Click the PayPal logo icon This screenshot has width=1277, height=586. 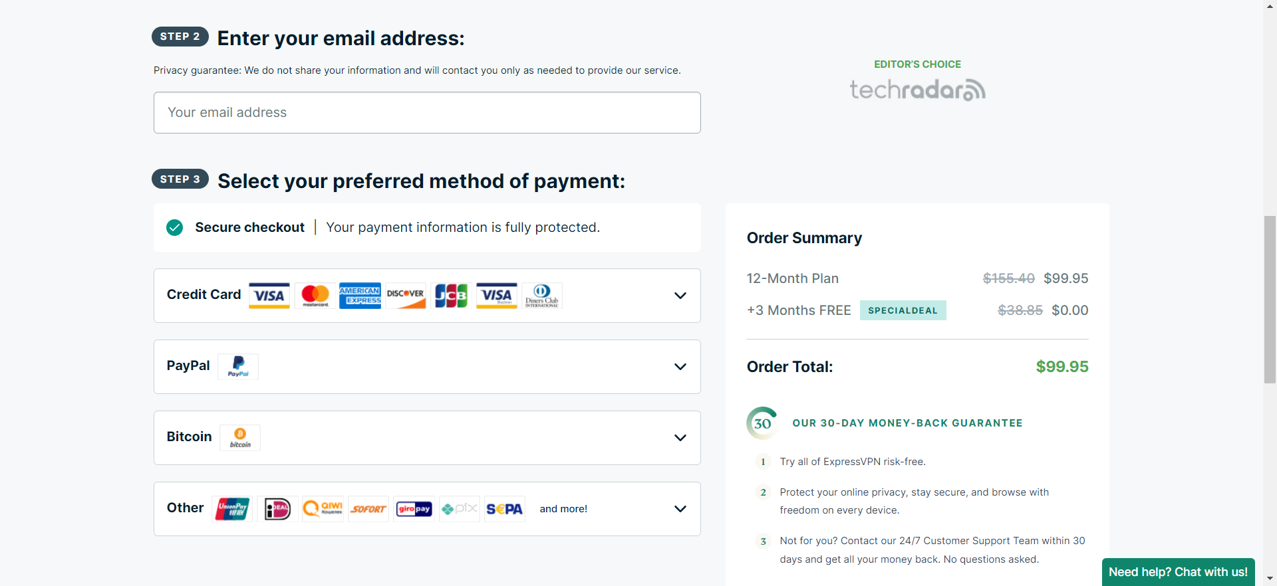(x=238, y=367)
